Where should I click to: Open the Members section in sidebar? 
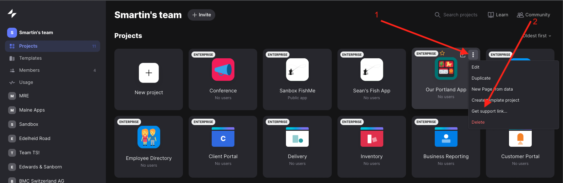(x=29, y=70)
